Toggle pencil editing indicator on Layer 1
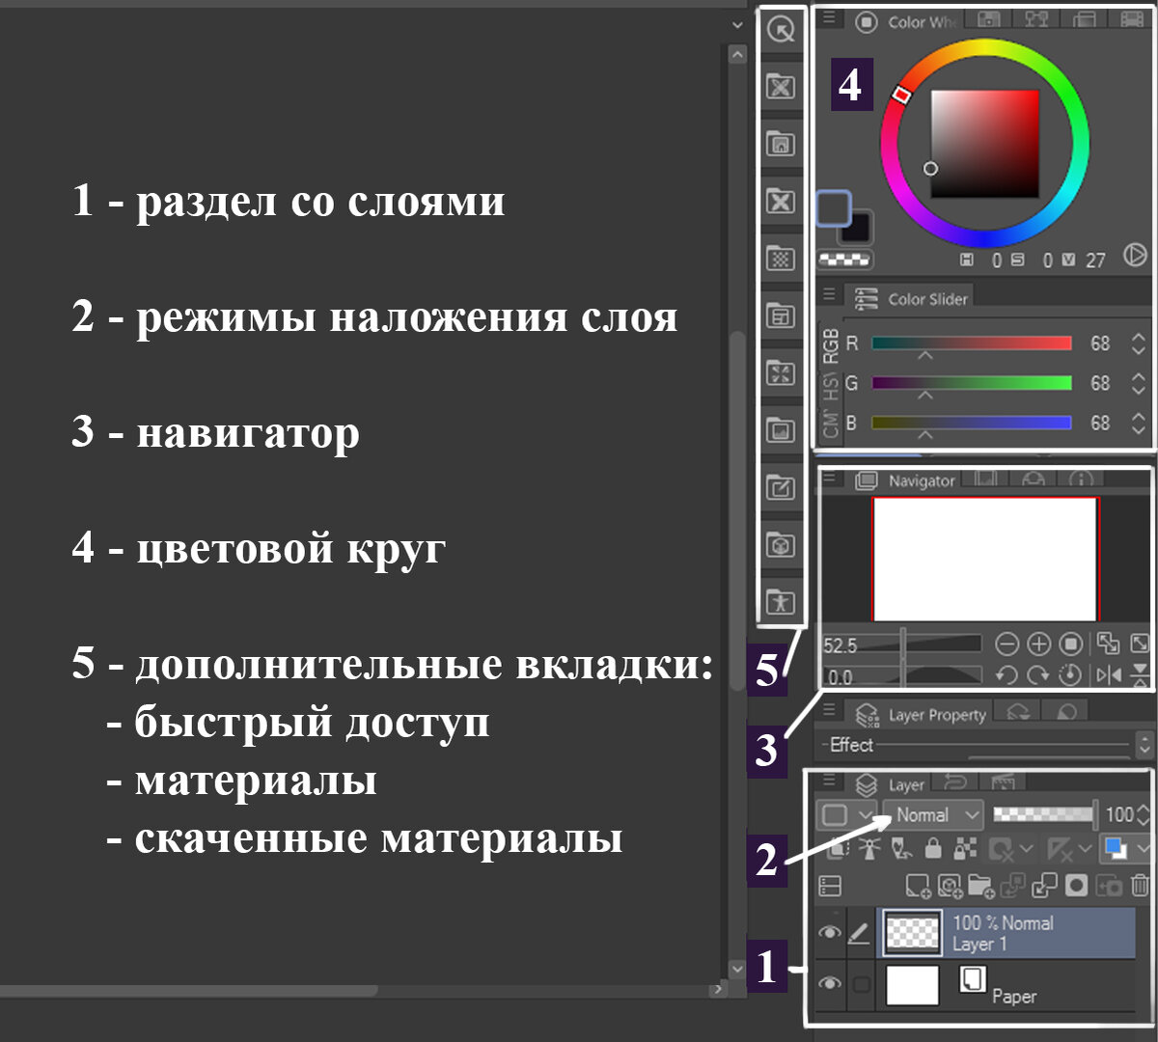 [859, 933]
